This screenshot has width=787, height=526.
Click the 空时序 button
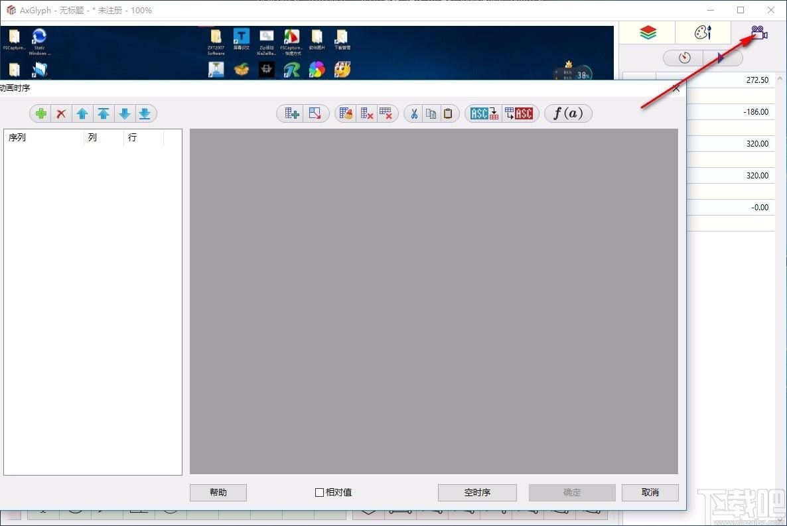tap(477, 492)
